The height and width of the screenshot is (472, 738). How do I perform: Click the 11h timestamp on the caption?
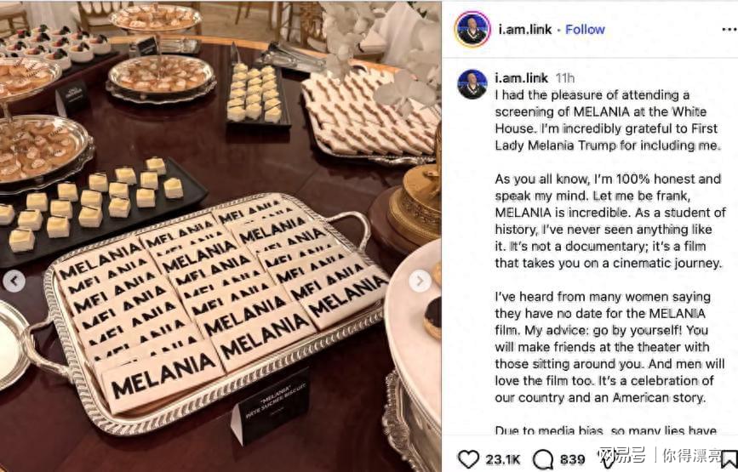(565, 78)
